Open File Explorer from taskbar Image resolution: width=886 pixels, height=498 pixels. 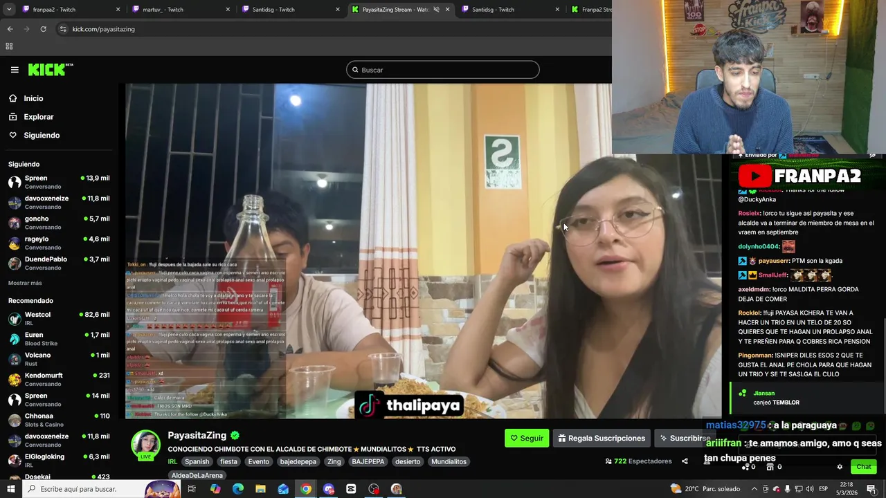(x=260, y=489)
